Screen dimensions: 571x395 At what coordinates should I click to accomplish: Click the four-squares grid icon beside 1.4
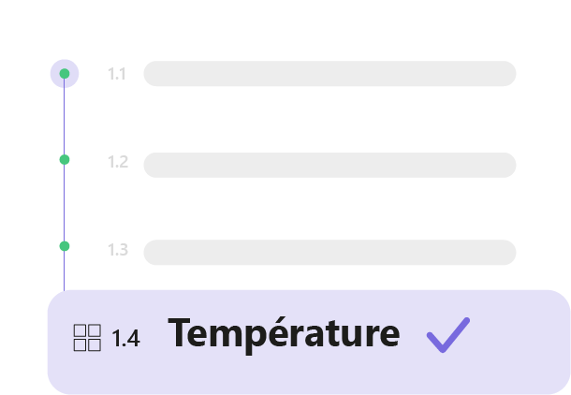pyautogui.click(x=87, y=338)
